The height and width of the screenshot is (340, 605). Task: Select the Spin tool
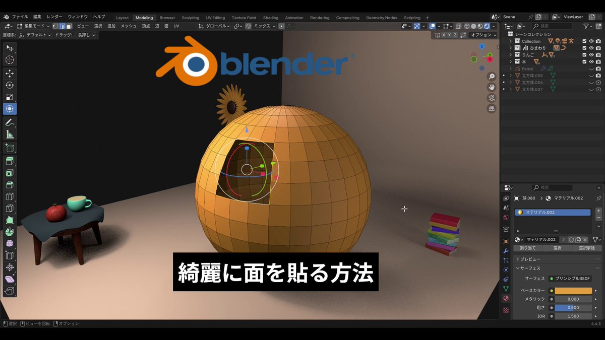[x=10, y=232]
